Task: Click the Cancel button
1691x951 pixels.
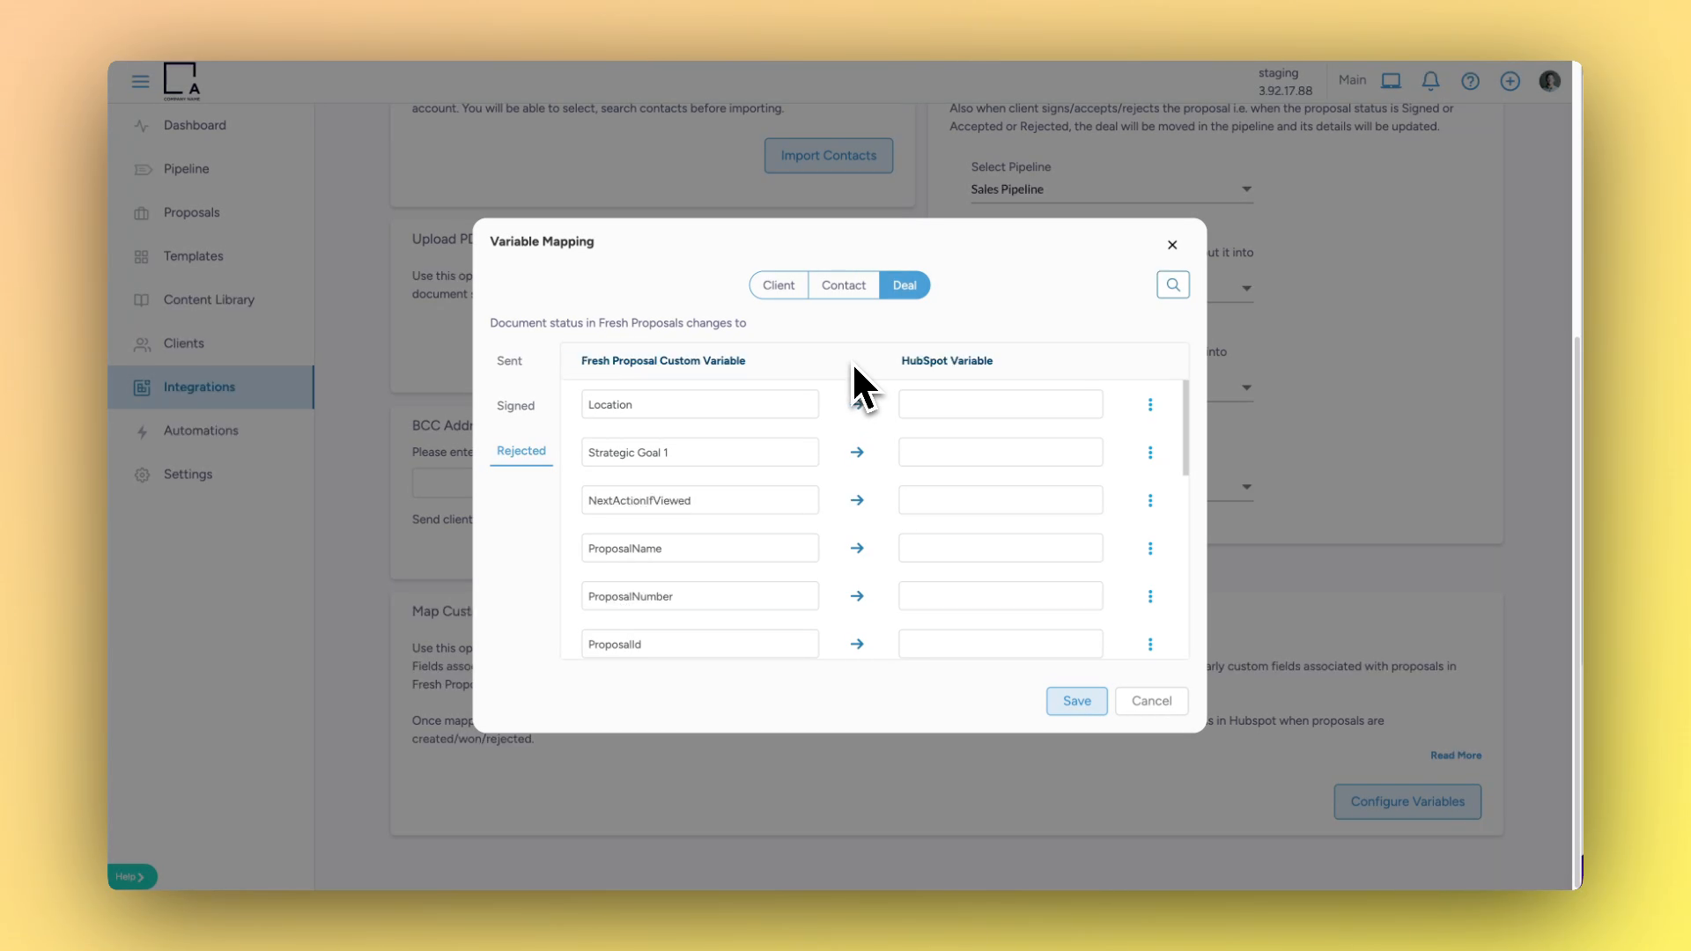Action: tap(1151, 701)
